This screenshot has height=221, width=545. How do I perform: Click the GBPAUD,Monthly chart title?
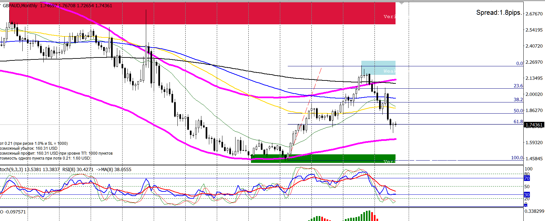click(x=20, y=6)
